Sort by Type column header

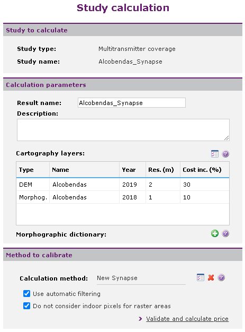[x=33, y=170]
